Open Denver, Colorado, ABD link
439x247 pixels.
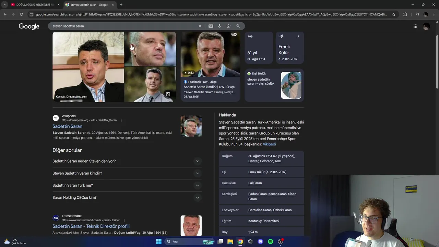265,161
